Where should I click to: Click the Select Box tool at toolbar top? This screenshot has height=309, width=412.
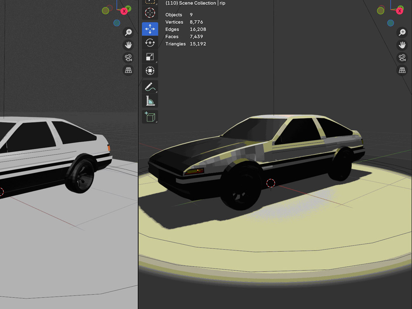(150, 2)
